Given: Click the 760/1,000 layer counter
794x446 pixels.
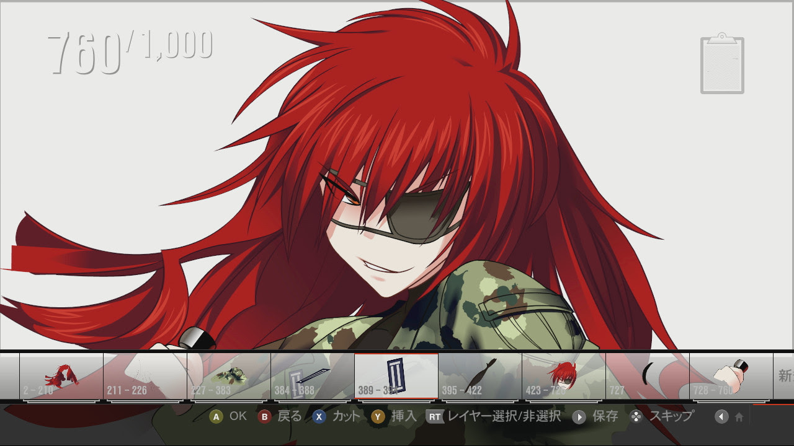Looking at the screenshot, I should [130, 52].
